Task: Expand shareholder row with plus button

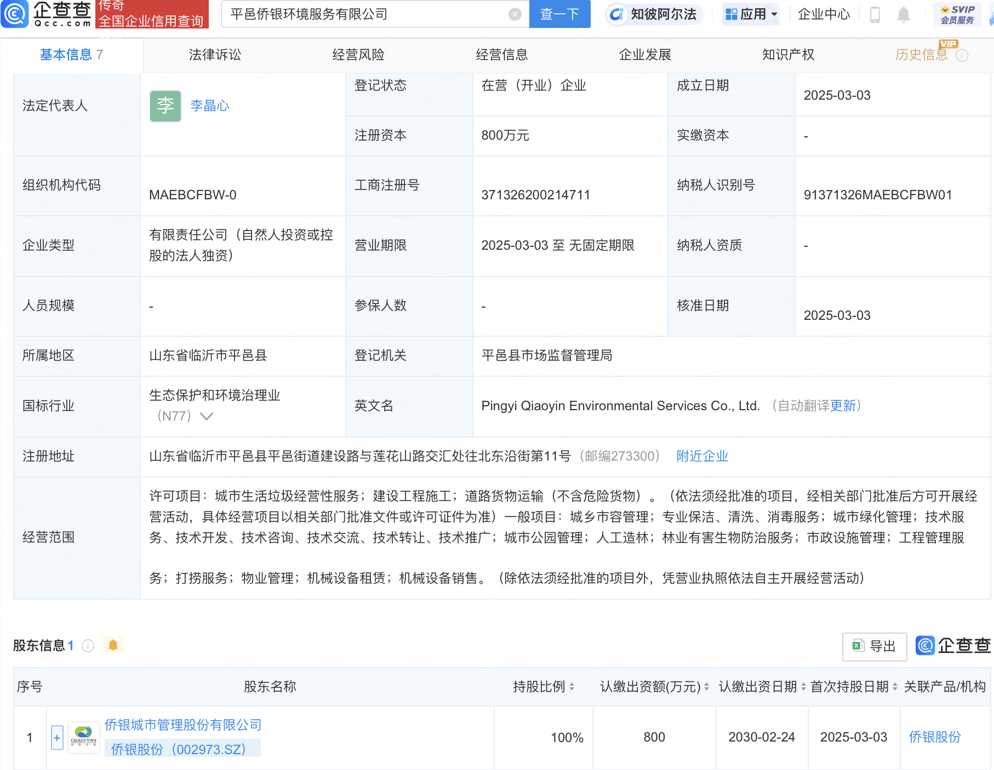Action: point(57,738)
